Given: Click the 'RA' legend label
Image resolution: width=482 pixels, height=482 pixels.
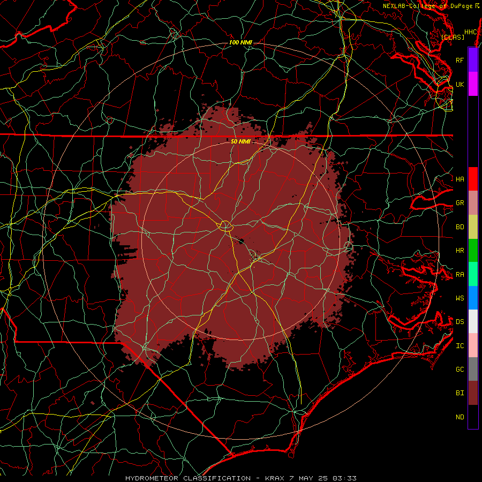Looking at the screenshot, I should click(460, 275).
